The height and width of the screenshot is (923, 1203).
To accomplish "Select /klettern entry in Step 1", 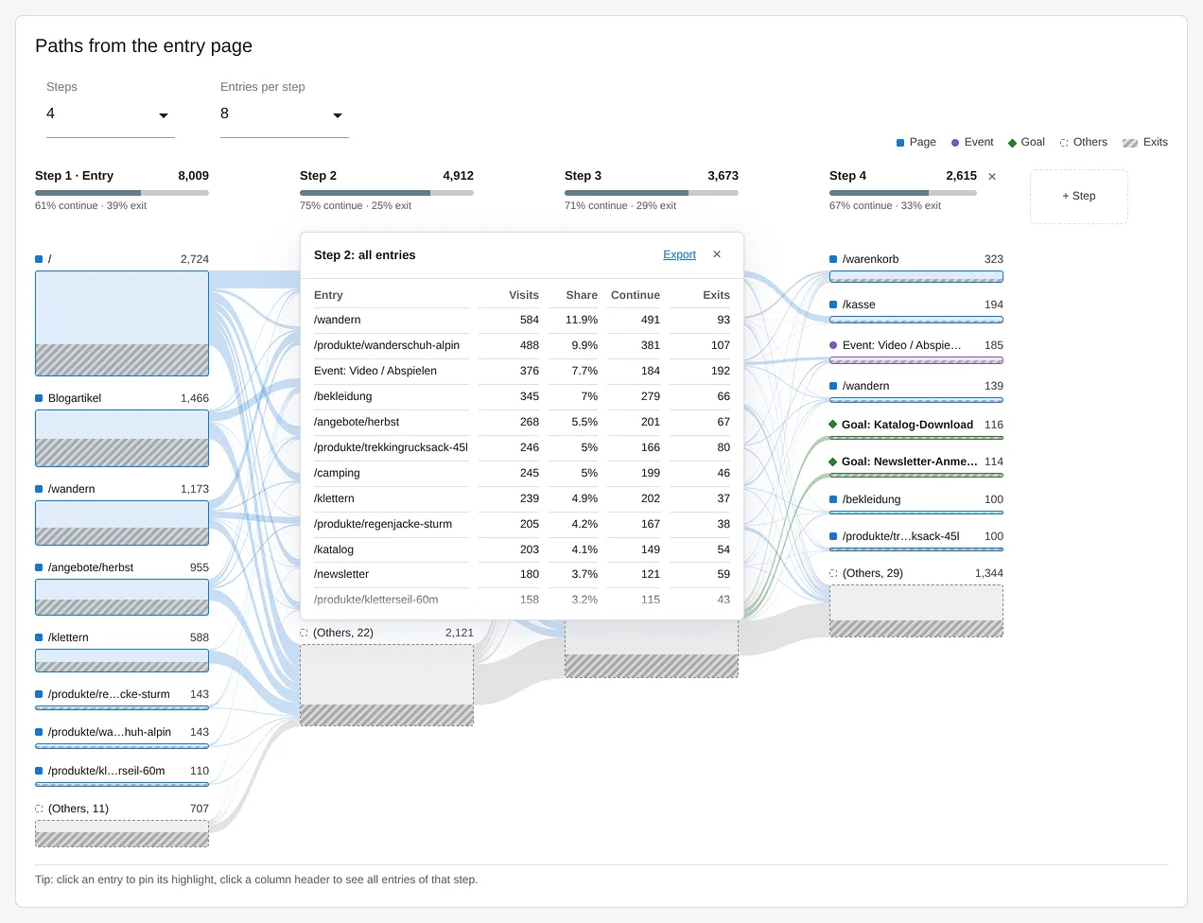I will click(122, 660).
